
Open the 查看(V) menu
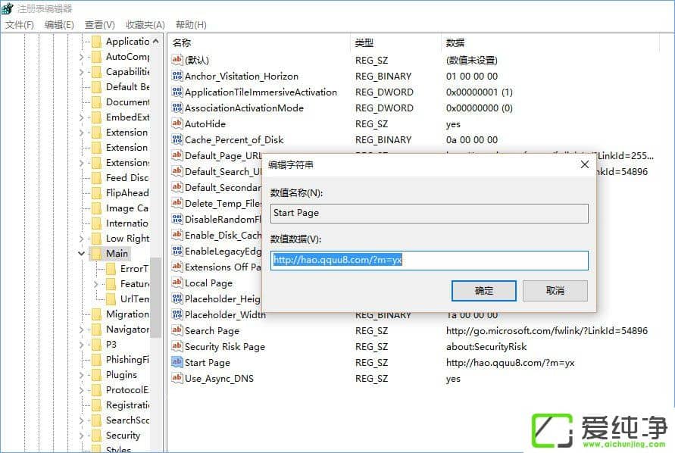click(98, 24)
